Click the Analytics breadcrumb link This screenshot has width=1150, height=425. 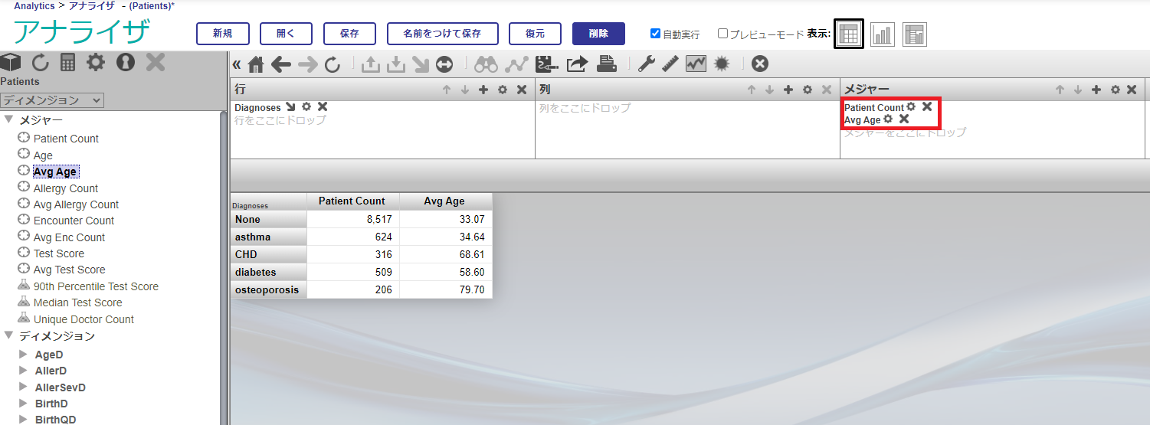34,5
